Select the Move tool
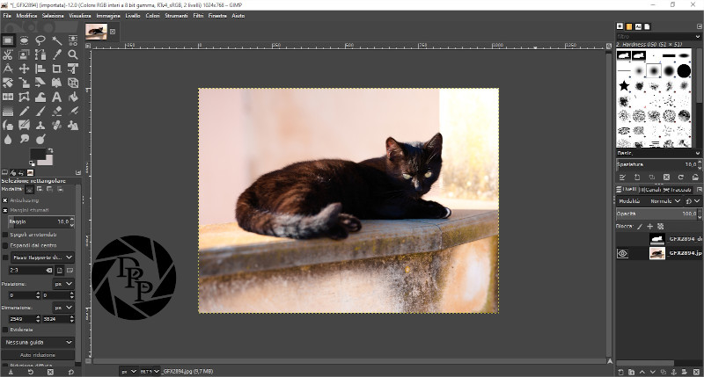The width and height of the screenshot is (704, 377). click(x=24, y=69)
